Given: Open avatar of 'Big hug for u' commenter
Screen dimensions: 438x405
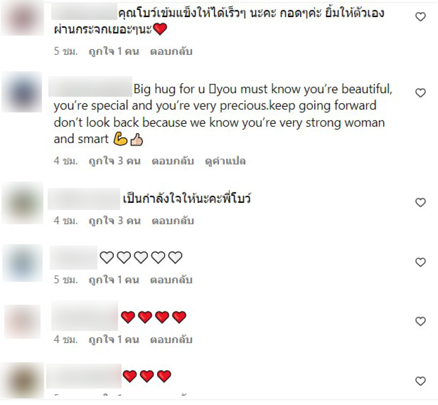Looking at the screenshot, I should [22, 92].
